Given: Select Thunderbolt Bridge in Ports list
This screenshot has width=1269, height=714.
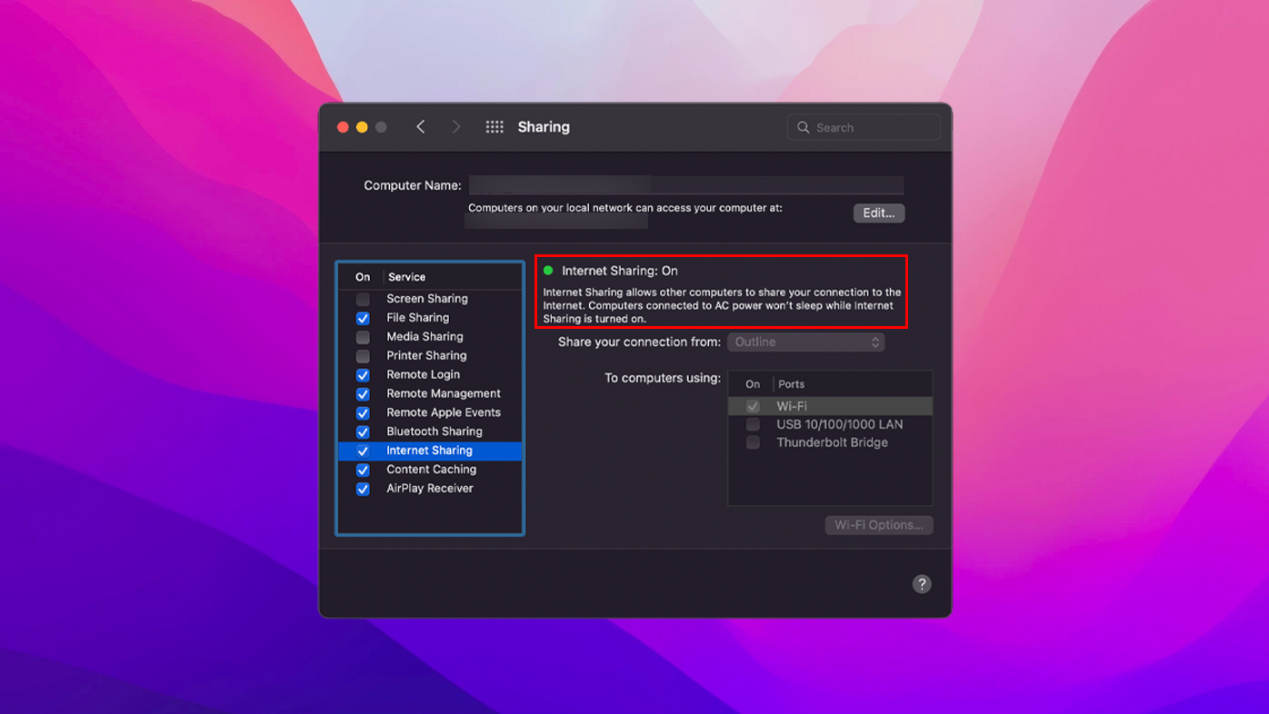Looking at the screenshot, I should pos(830,442).
